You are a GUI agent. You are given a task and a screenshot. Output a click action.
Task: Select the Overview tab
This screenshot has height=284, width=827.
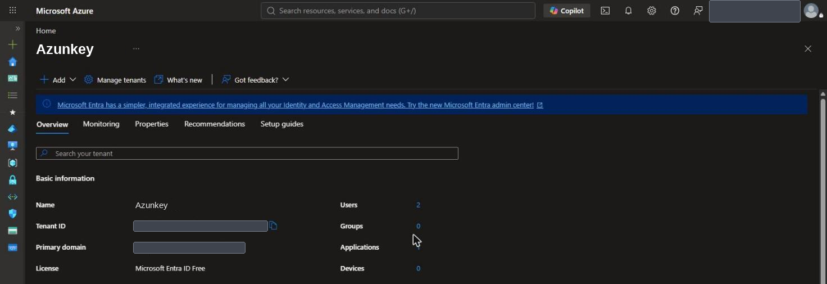pyautogui.click(x=52, y=124)
